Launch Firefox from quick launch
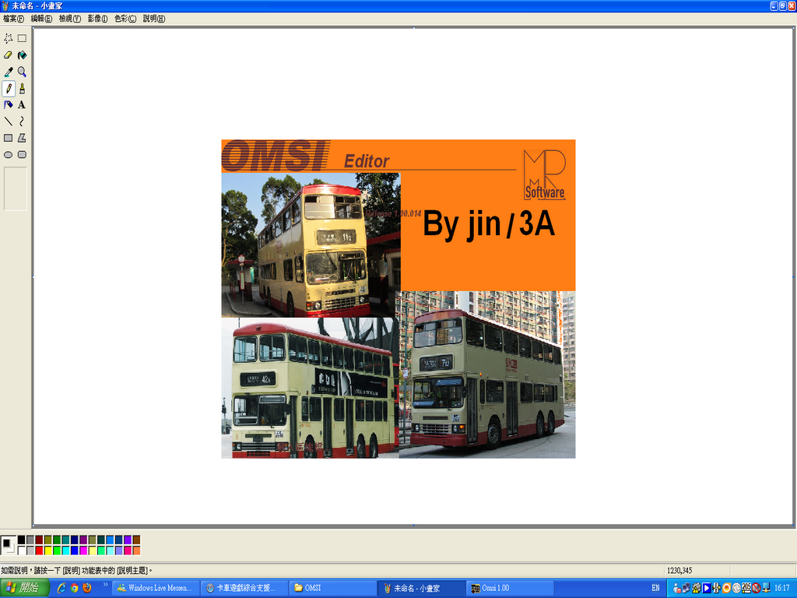 87,589
